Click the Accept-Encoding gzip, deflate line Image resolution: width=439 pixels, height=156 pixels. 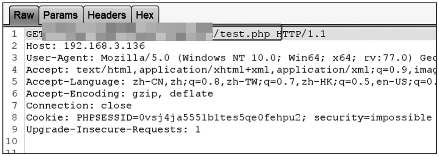coord(120,94)
